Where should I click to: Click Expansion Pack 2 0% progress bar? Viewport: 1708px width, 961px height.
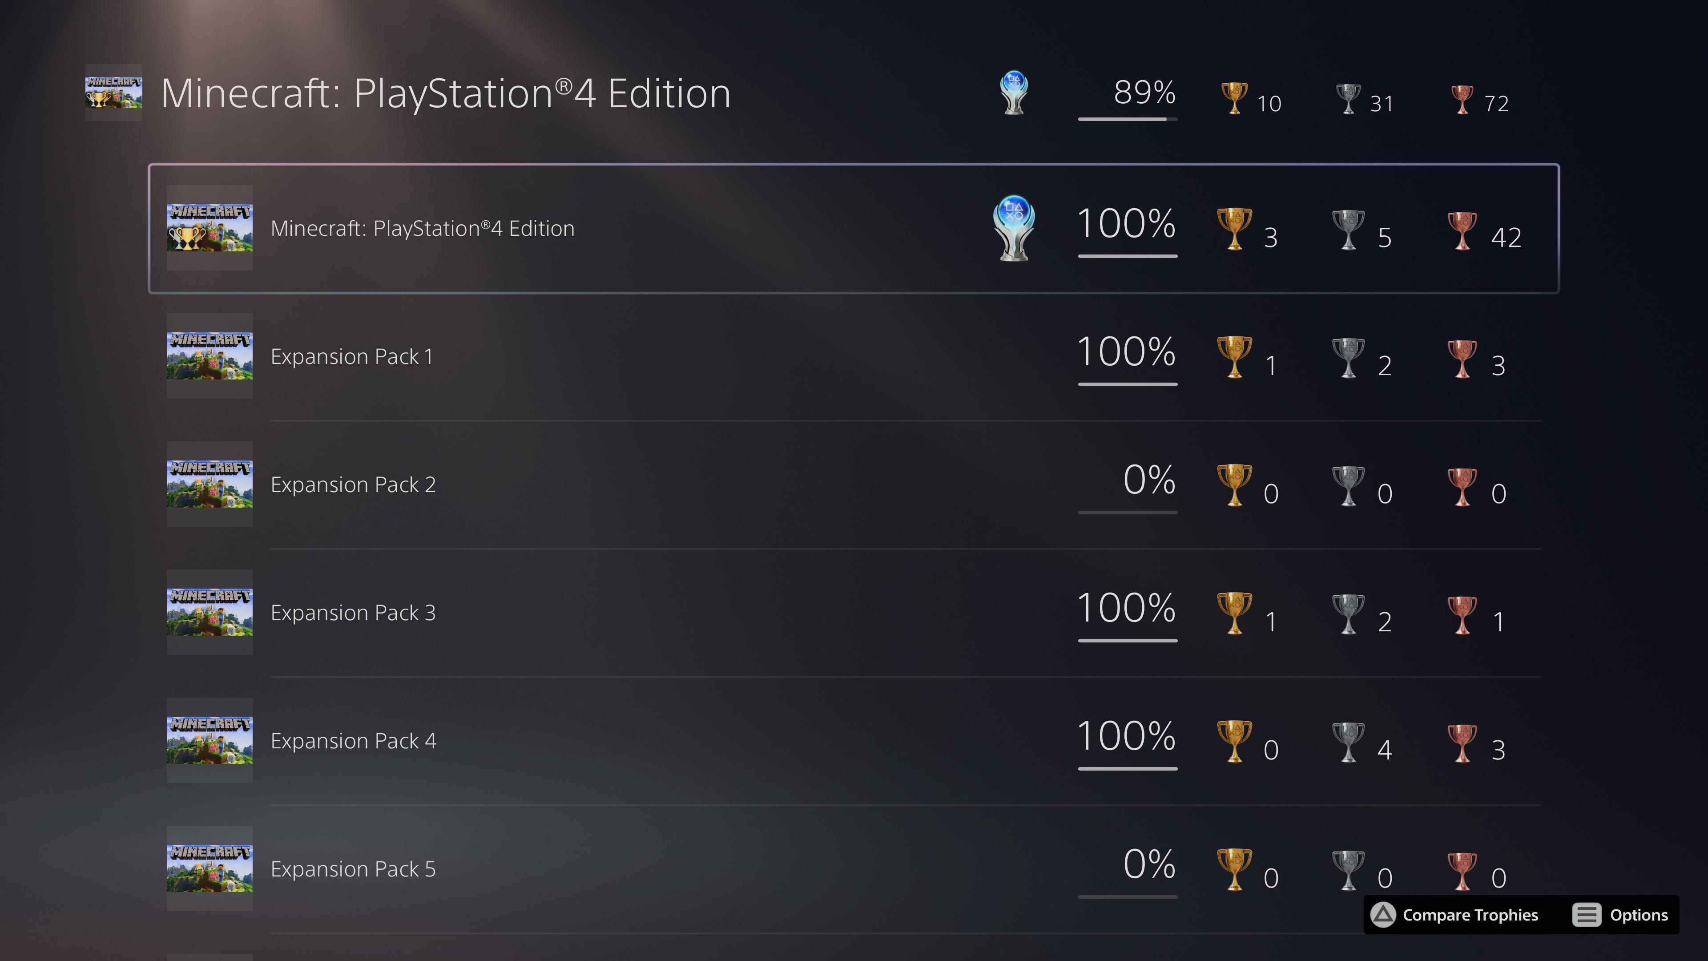coord(1127,512)
